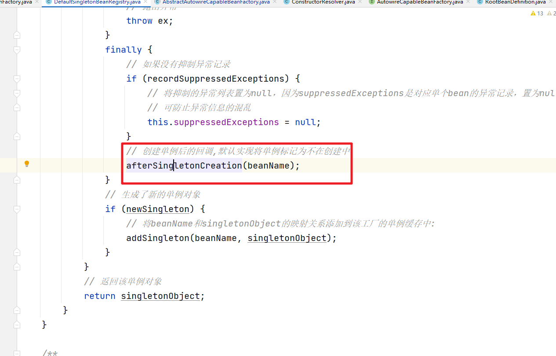Collapse the finally block fold marker

pyautogui.click(x=17, y=50)
